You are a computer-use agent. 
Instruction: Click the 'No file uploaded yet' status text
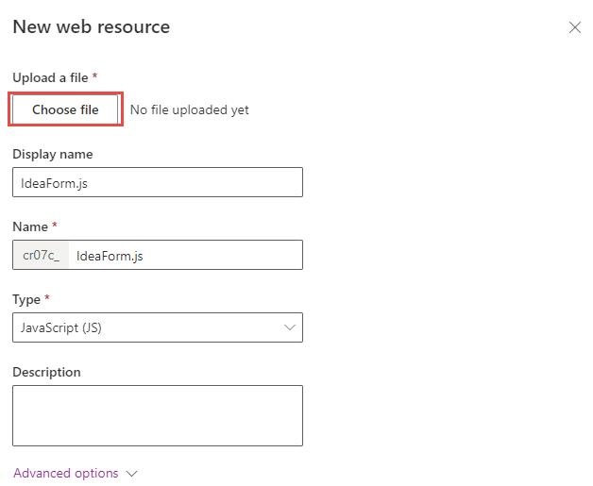[x=190, y=110]
